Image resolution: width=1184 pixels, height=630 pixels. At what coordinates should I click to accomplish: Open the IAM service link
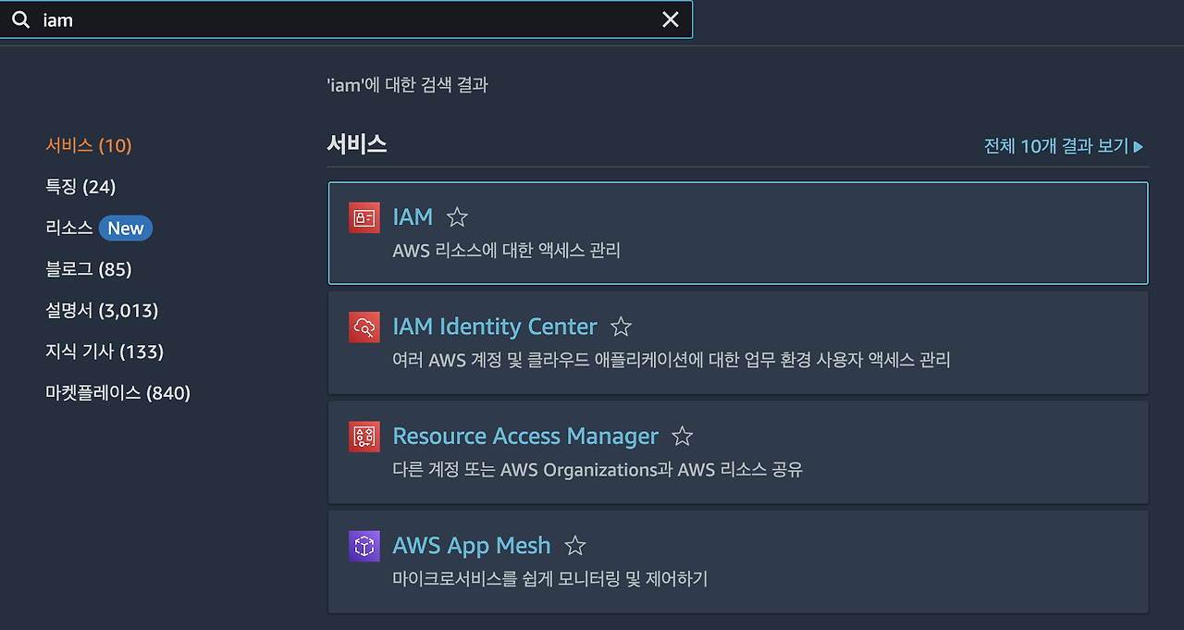click(413, 216)
